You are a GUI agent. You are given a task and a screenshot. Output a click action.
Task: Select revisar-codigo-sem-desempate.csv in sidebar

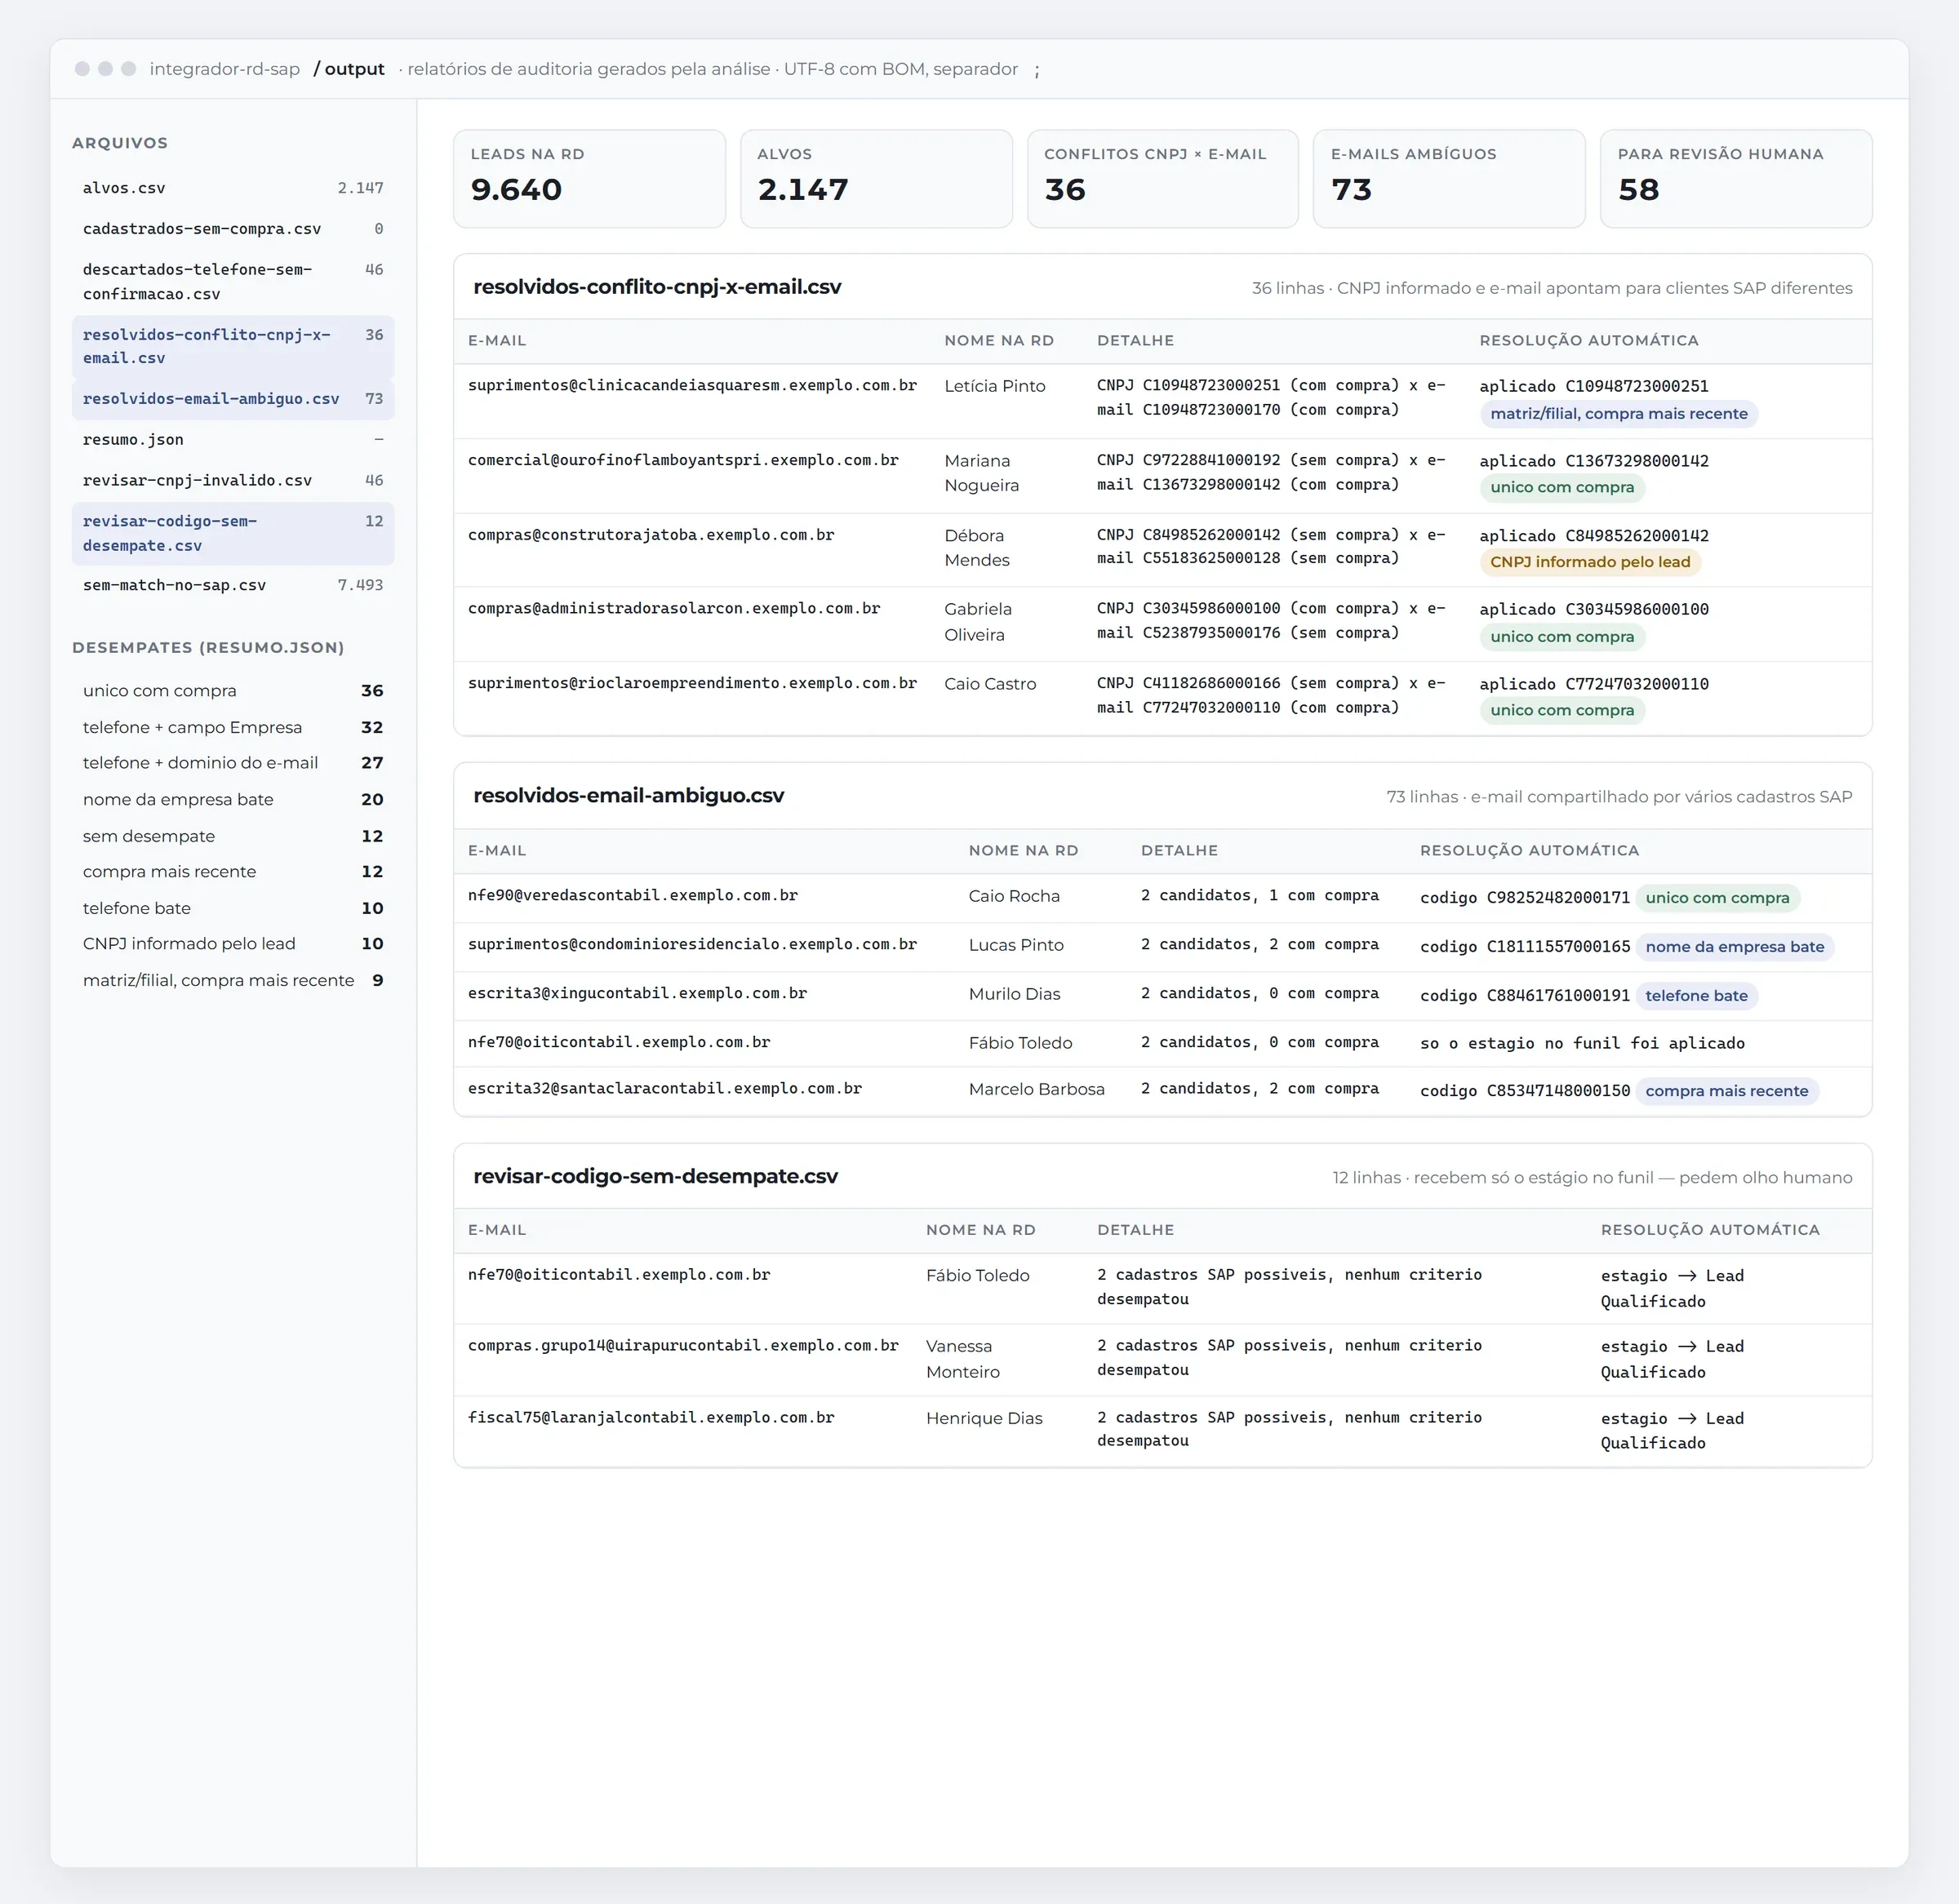[x=233, y=533]
